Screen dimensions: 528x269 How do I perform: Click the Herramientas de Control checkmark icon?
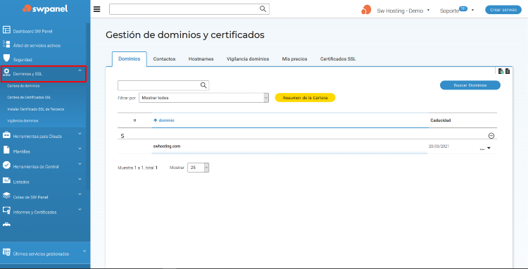6,165
